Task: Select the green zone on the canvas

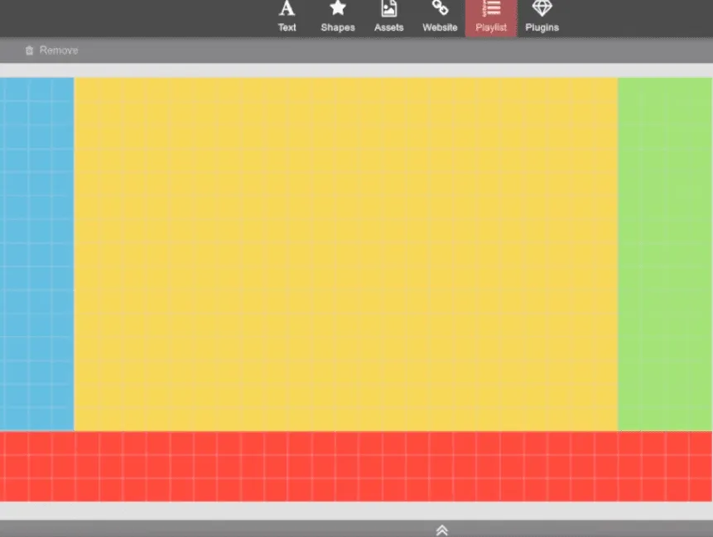Action: [x=665, y=254]
